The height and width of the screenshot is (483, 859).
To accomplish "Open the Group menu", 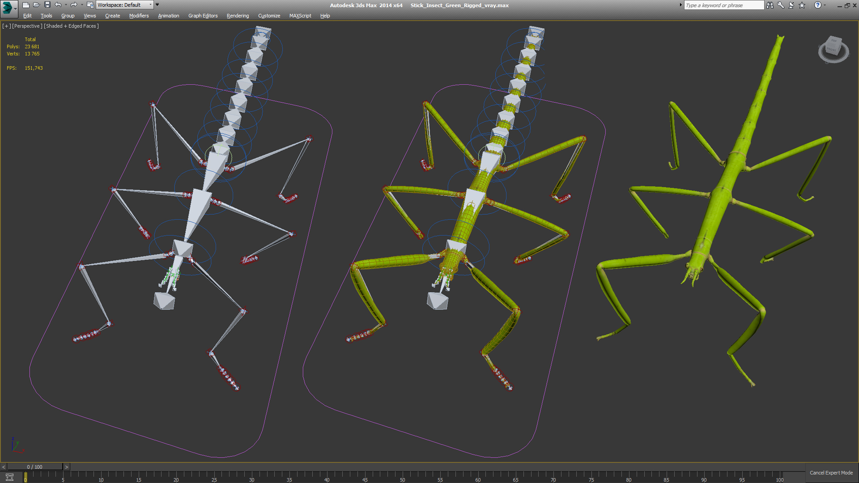I will coord(68,16).
